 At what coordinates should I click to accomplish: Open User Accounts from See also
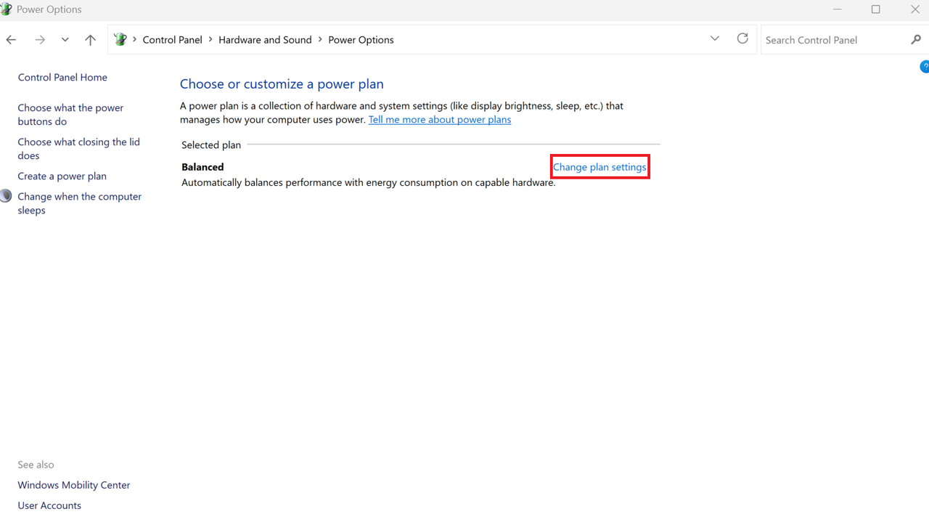[x=49, y=505]
